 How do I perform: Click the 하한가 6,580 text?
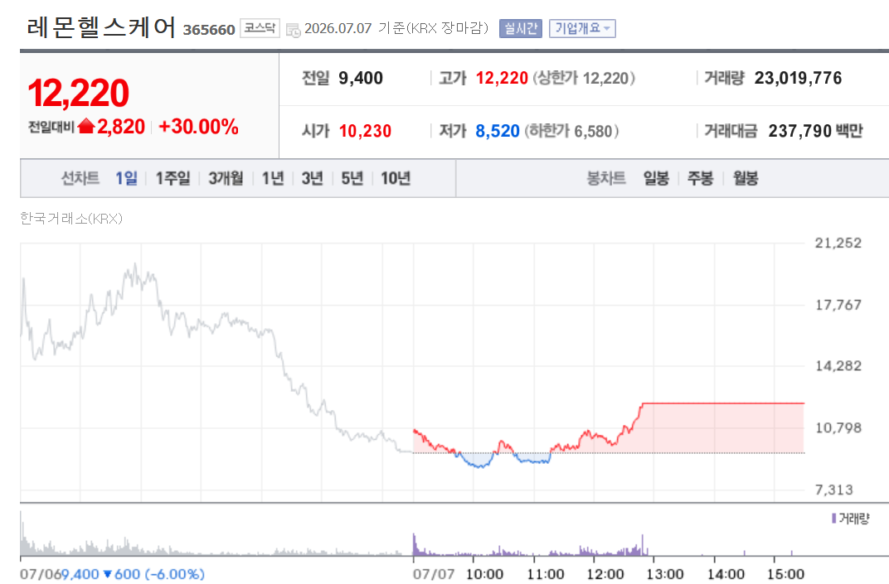[x=571, y=132]
